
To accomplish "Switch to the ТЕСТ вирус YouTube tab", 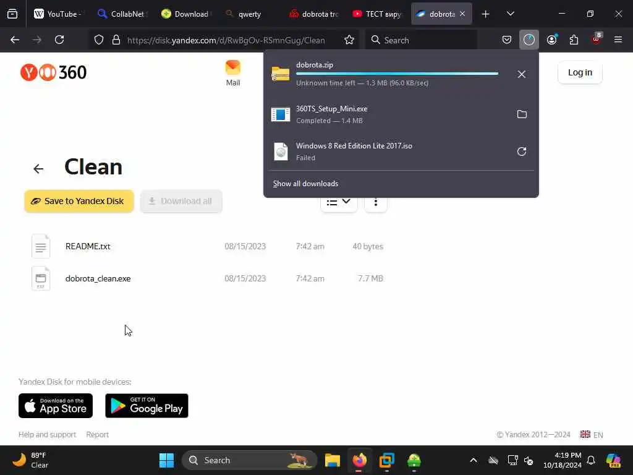I will coord(377,14).
